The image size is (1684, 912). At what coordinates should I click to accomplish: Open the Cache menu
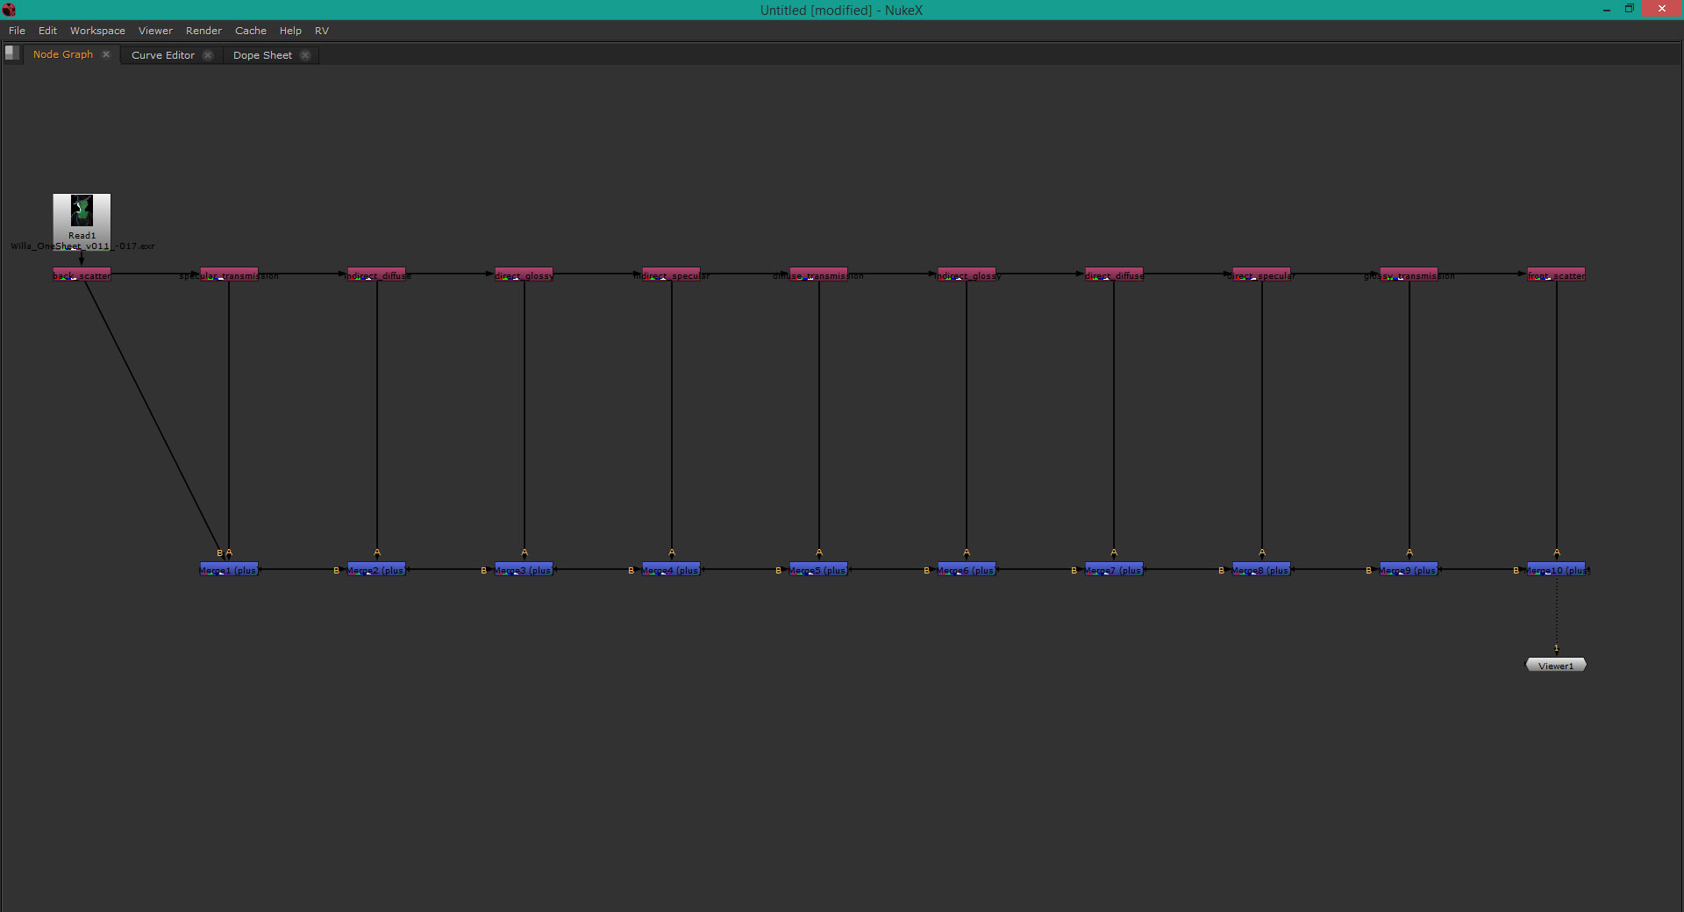point(250,31)
